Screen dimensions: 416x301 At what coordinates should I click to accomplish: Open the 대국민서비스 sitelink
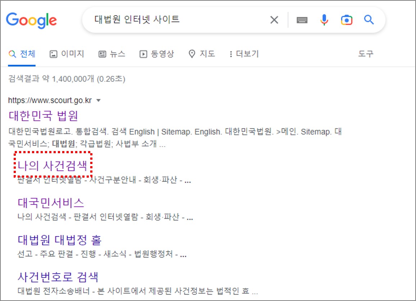coord(51,203)
